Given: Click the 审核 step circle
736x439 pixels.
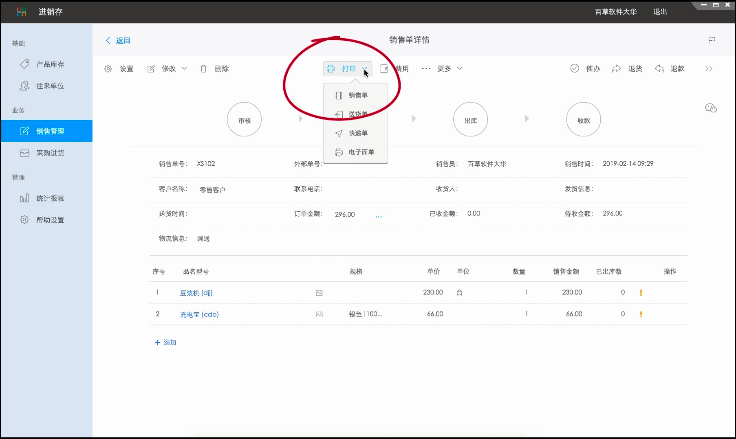Looking at the screenshot, I should [x=244, y=119].
